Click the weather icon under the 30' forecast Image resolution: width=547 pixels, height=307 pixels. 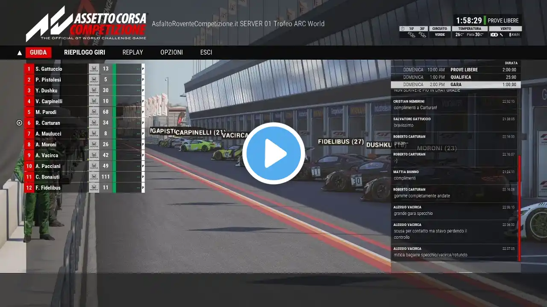pyautogui.click(x=422, y=35)
